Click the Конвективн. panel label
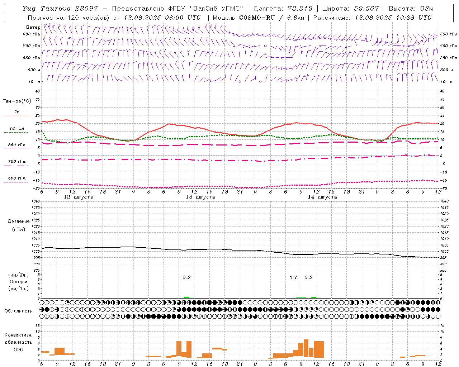 coord(18,335)
